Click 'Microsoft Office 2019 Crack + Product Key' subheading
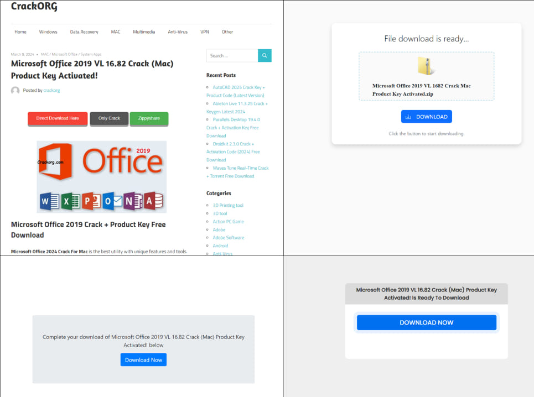Screen dimensions: 534x397 tap(88, 229)
